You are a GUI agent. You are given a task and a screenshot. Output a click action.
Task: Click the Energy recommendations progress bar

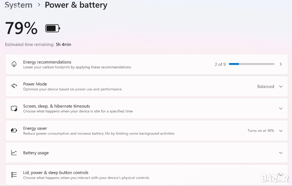pyautogui.click(x=252, y=64)
